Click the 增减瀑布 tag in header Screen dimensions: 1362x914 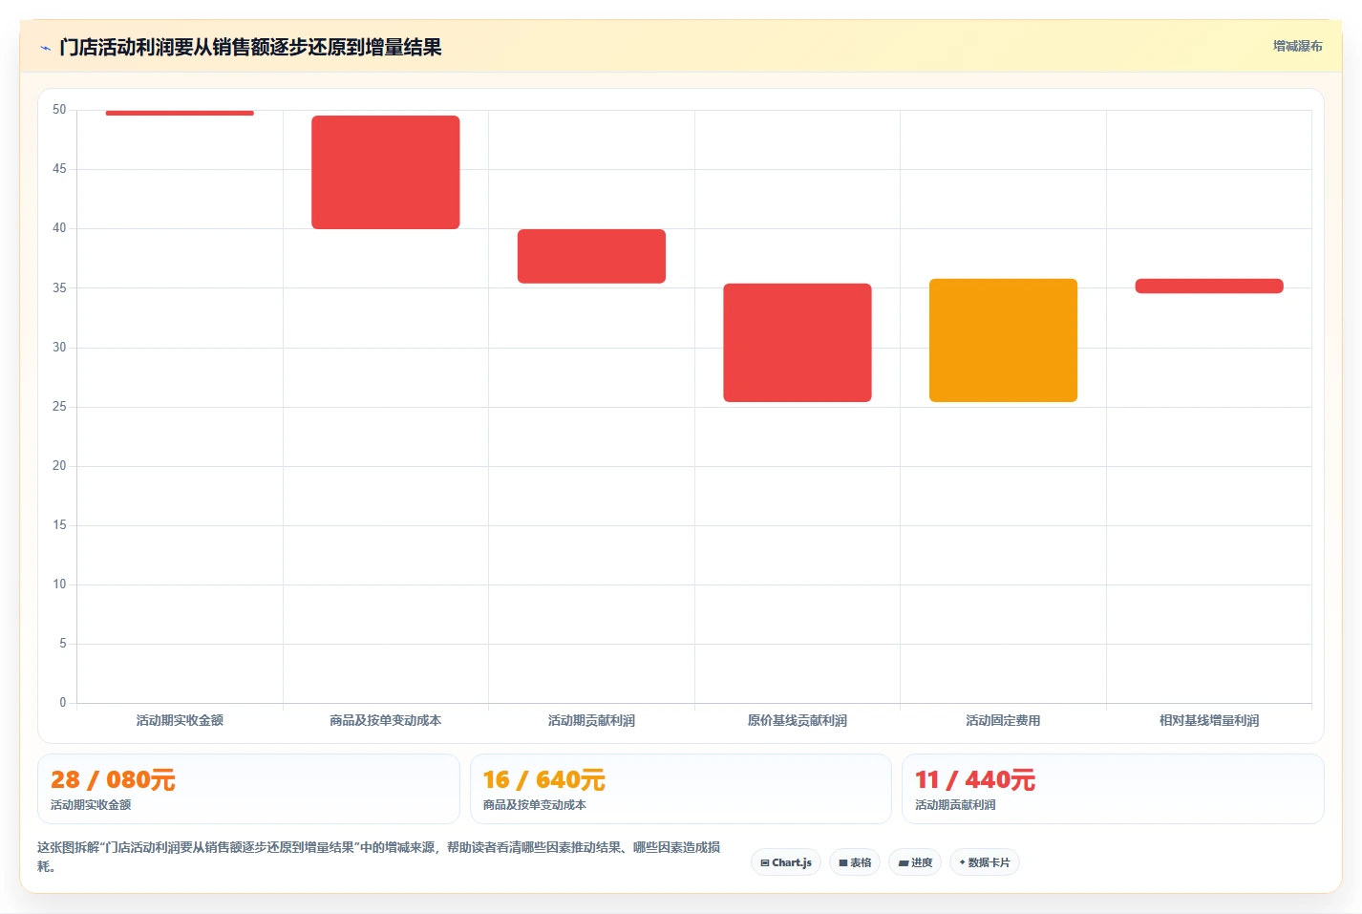(x=1297, y=46)
